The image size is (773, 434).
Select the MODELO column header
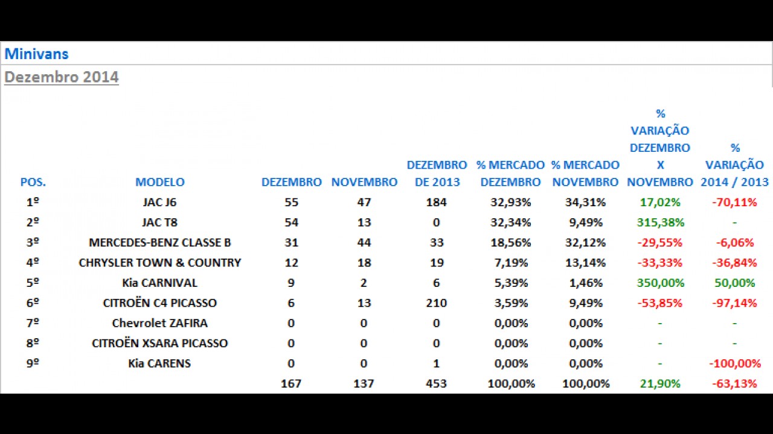click(160, 182)
